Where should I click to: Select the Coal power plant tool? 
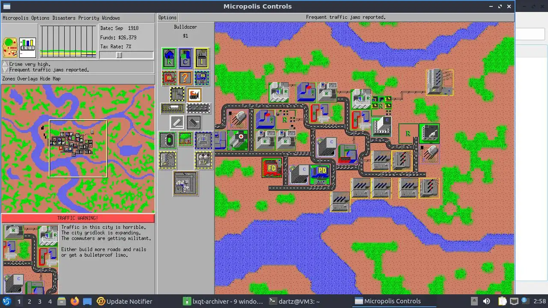pyautogui.click(x=168, y=160)
